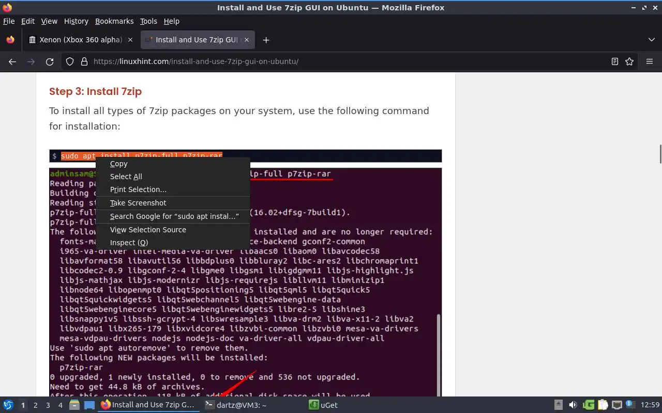Open Firefox hamburger application menu
The width and height of the screenshot is (662, 413).
coord(650,61)
